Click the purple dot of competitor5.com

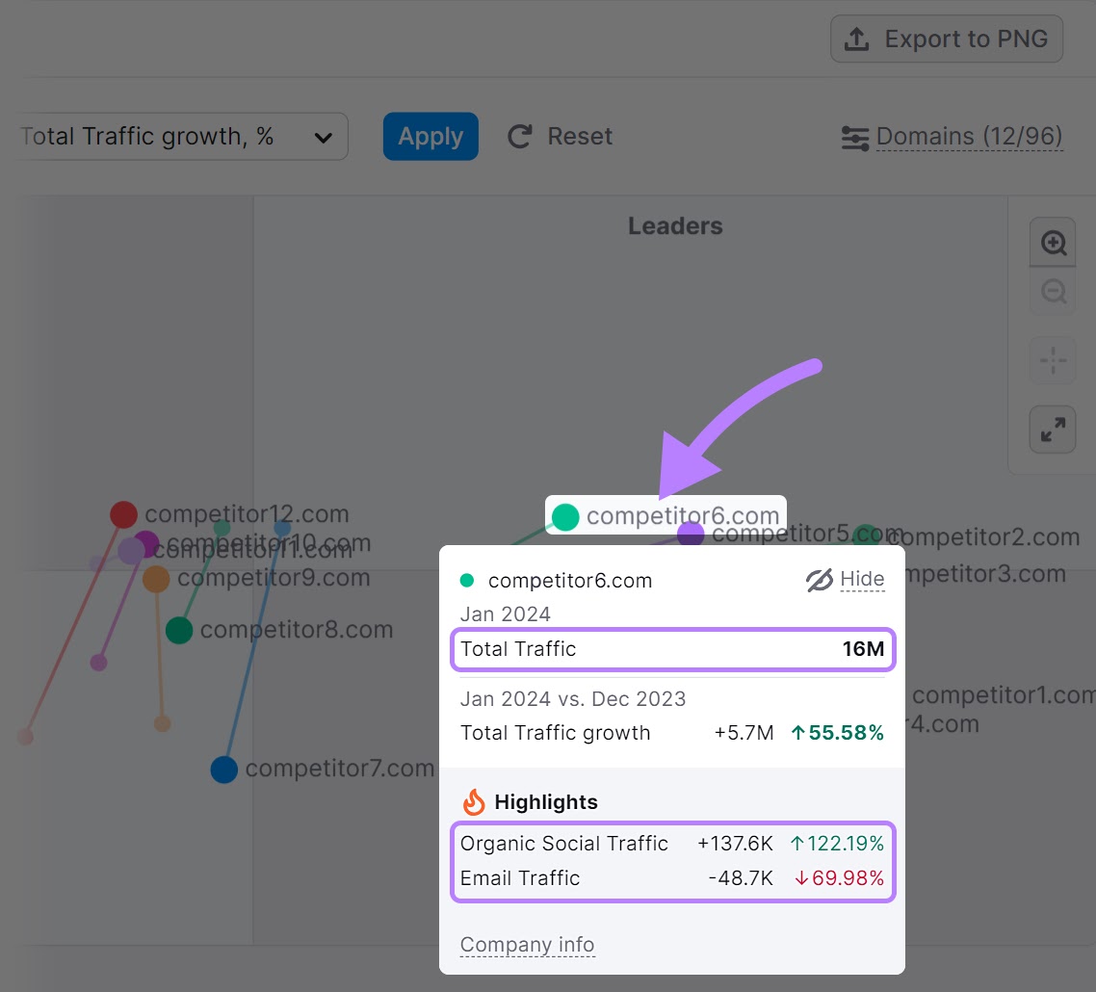tap(691, 534)
